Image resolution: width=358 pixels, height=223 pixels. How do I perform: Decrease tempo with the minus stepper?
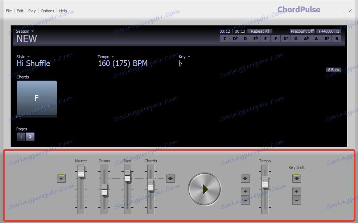click(x=245, y=200)
